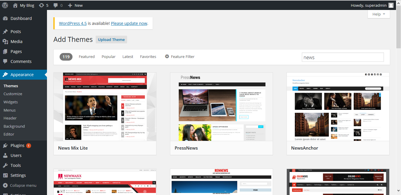Screen dimensions: 401x195
Task: Click the plus New icon
Action: click(x=70, y=5)
